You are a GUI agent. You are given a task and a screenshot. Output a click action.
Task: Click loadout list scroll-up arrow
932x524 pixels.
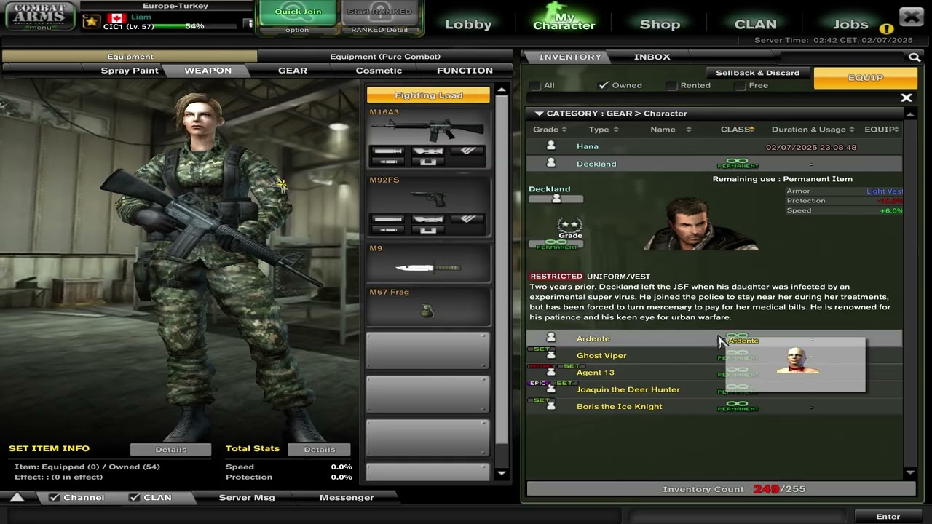[501, 90]
